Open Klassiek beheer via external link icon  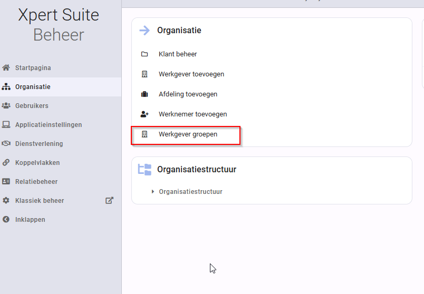[x=109, y=200]
